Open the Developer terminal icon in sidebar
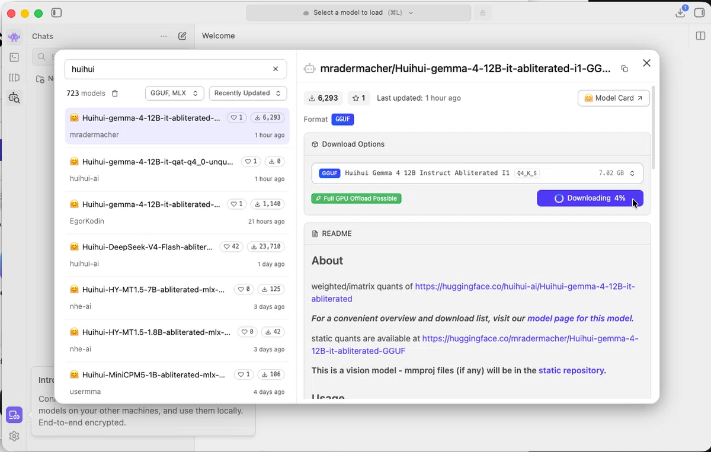The image size is (711, 452). pos(14,57)
